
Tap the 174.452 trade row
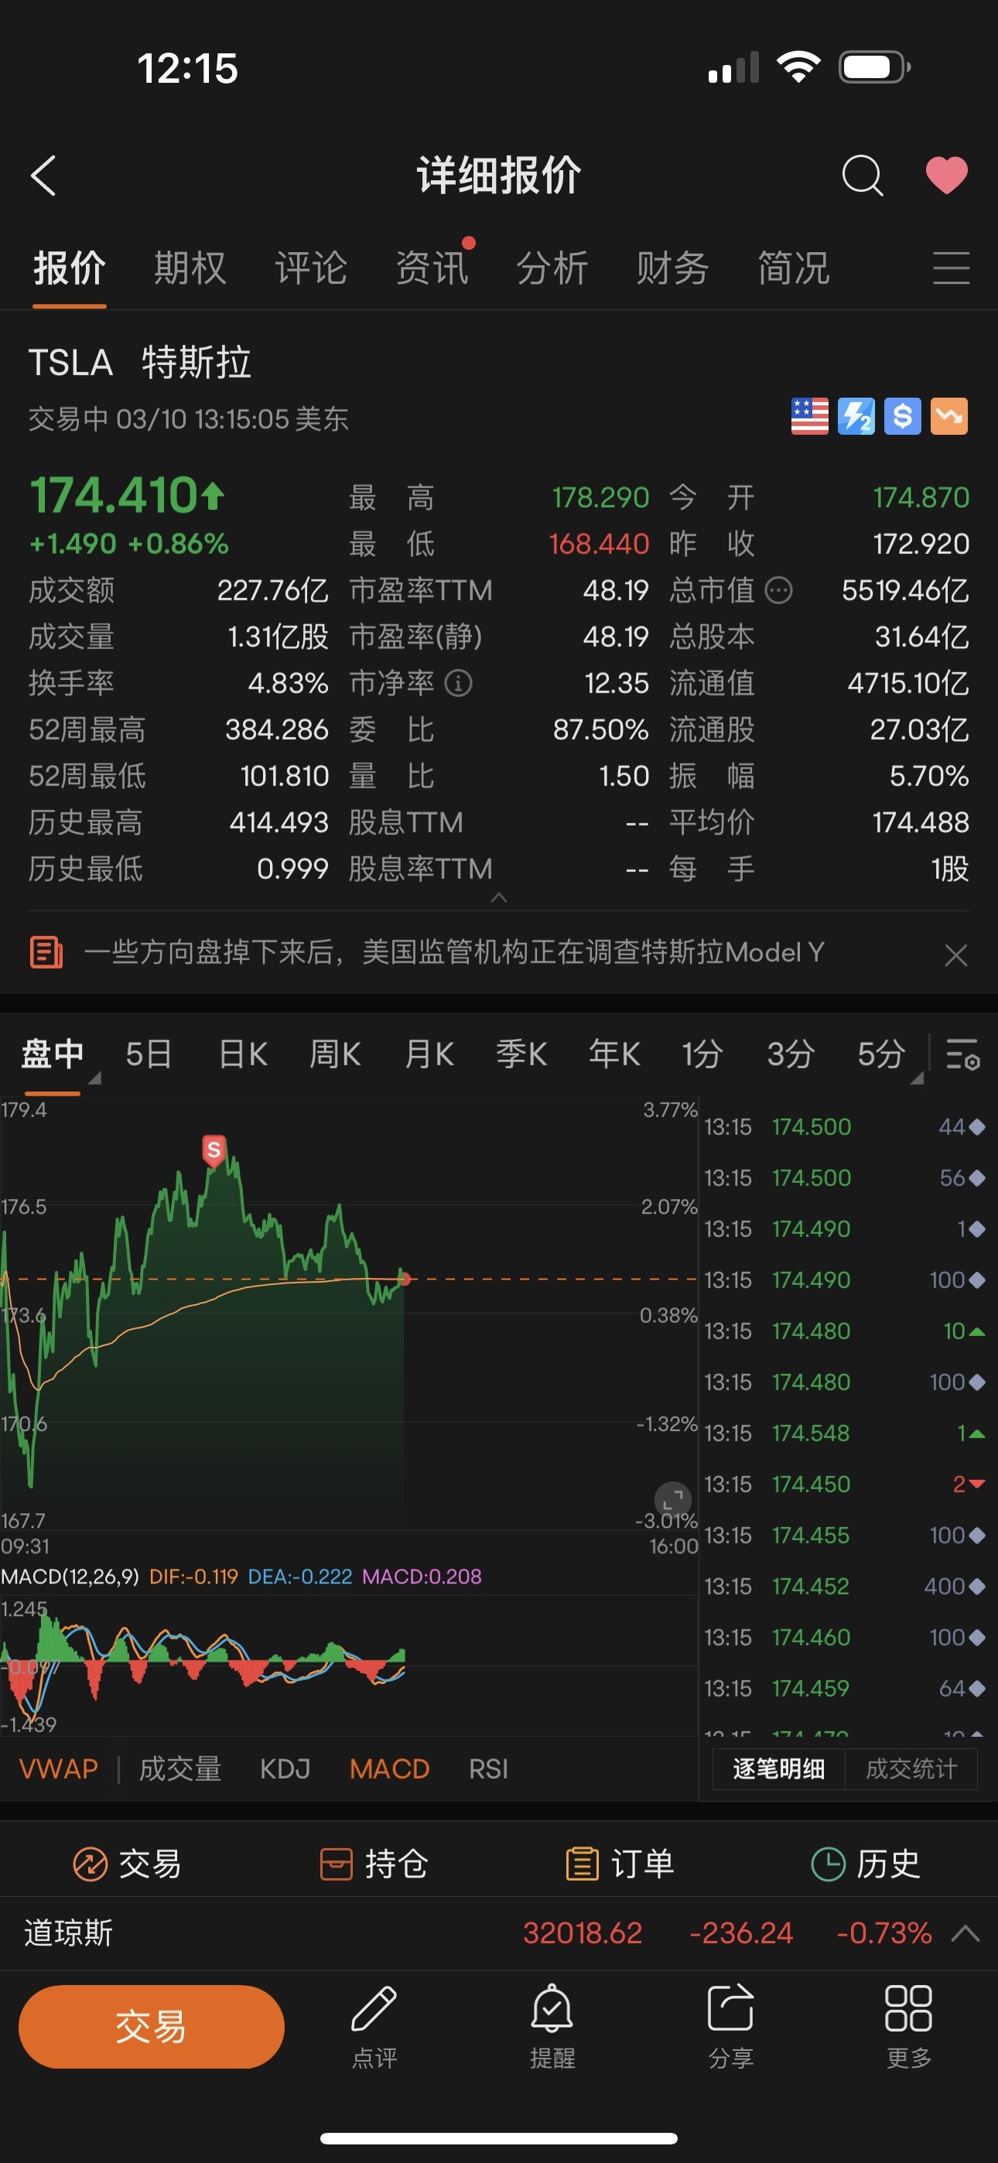[x=844, y=1585]
